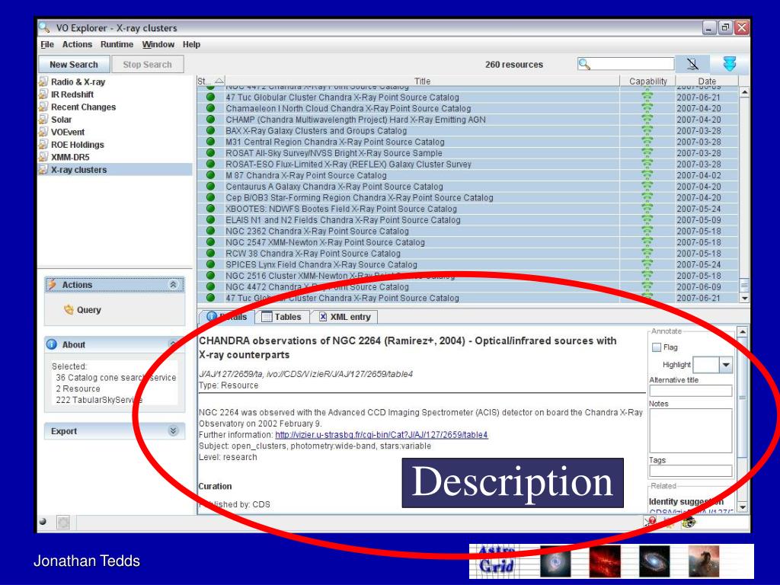Click the green status dot in the ROSAT-ESO REFLEX row
Image resolution: width=780 pixels, height=585 pixels.
(210, 164)
